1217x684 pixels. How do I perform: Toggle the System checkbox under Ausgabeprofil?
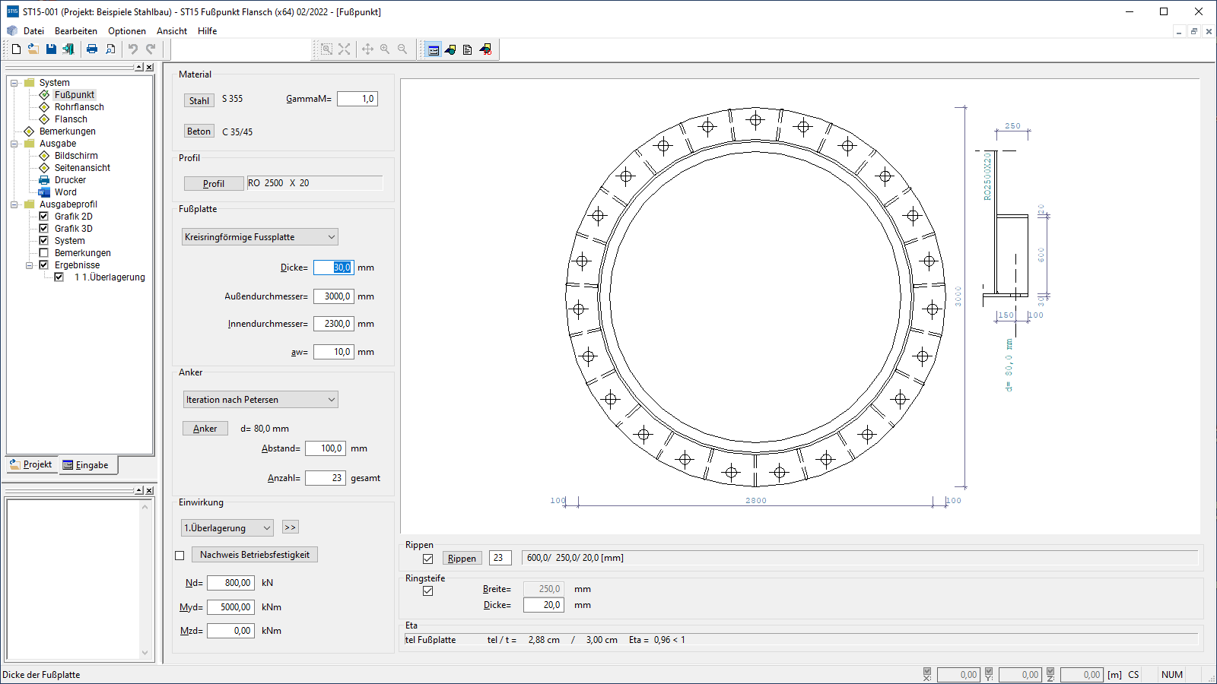coord(43,241)
